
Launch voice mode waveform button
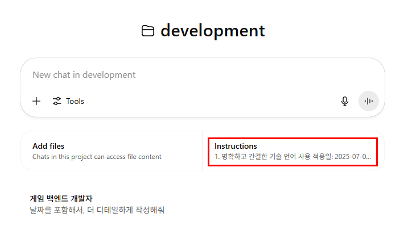point(368,101)
